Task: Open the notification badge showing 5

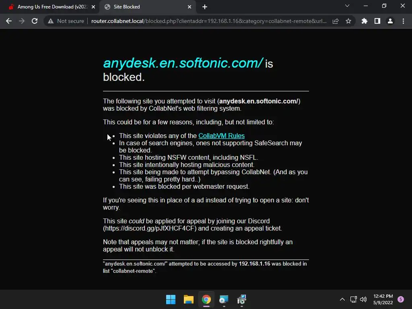Action: coord(401,299)
